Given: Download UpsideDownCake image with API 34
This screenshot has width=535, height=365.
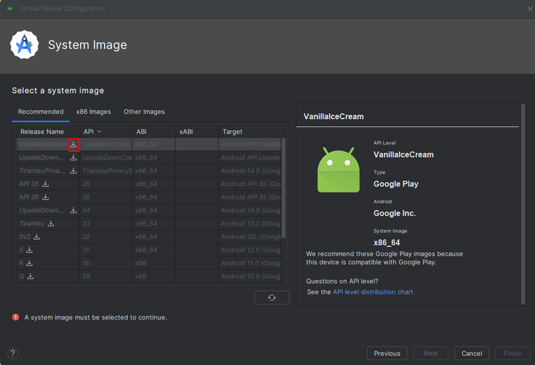Looking at the screenshot, I should coord(73,210).
